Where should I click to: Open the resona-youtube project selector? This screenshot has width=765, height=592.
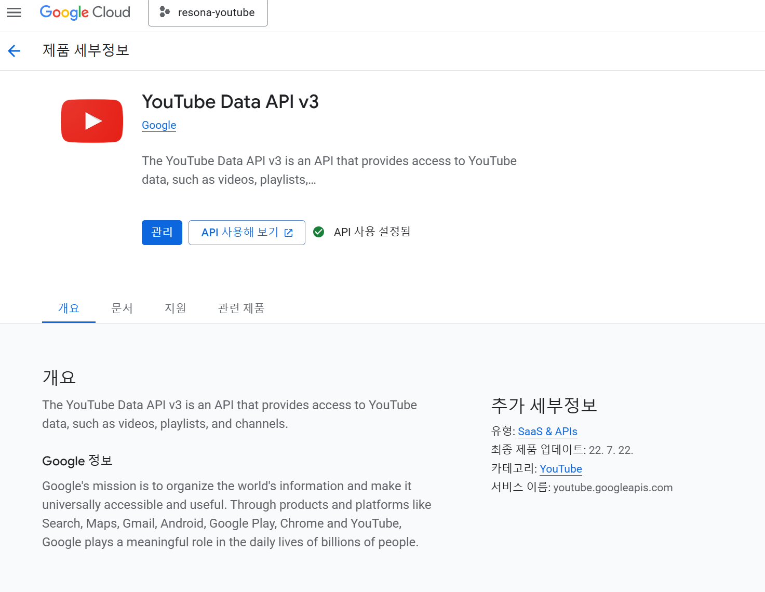pyautogui.click(x=208, y=12)
